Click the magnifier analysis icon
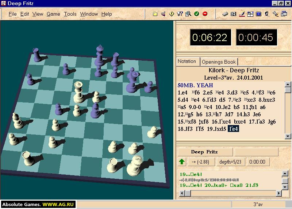 tap(188, 14)
